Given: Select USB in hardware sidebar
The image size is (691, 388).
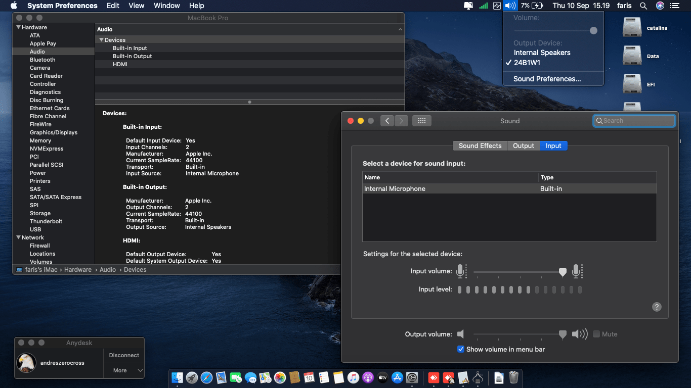Looking at the screenshot, I should 35,229.
